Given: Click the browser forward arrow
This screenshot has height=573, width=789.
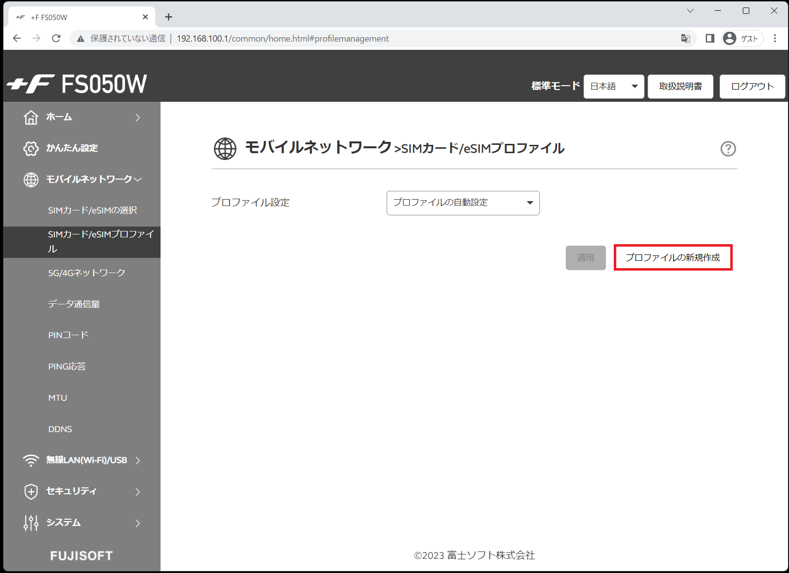Looking at the screenshot, I should point(37,38).
